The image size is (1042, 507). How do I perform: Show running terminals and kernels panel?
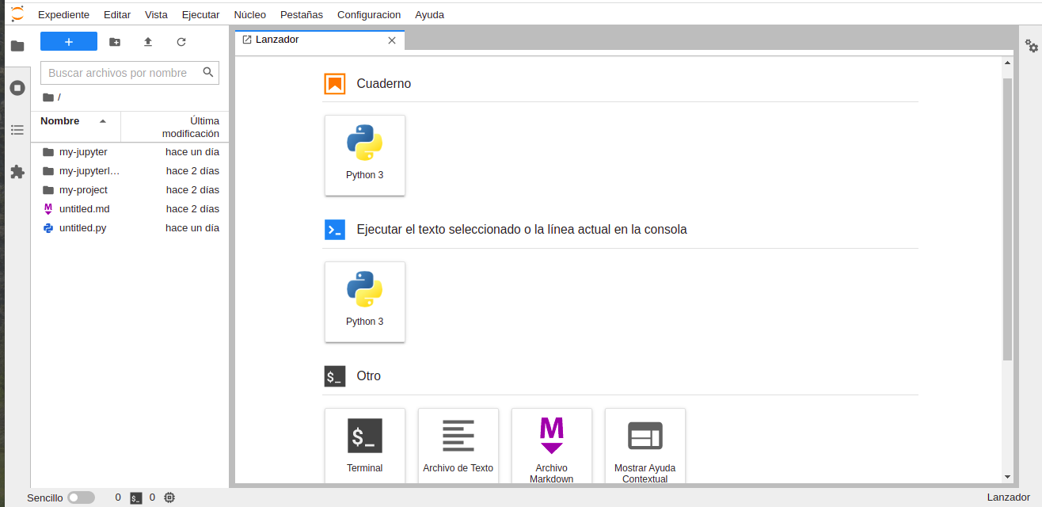coord(17,88)
